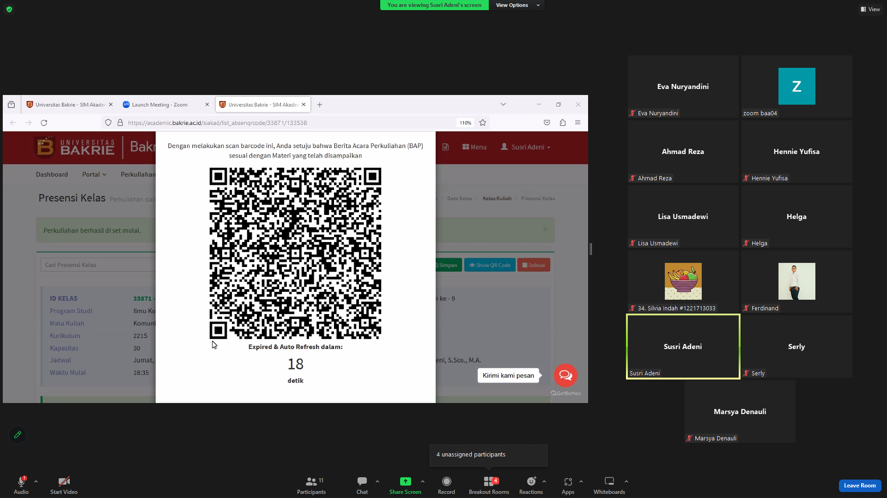Click the annotation pencil icon
The image size is (887, 498).
[18, 435]
